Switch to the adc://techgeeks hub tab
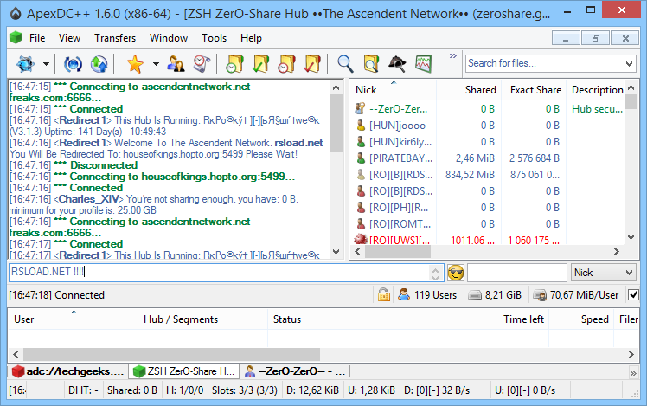 pos(67,371)
